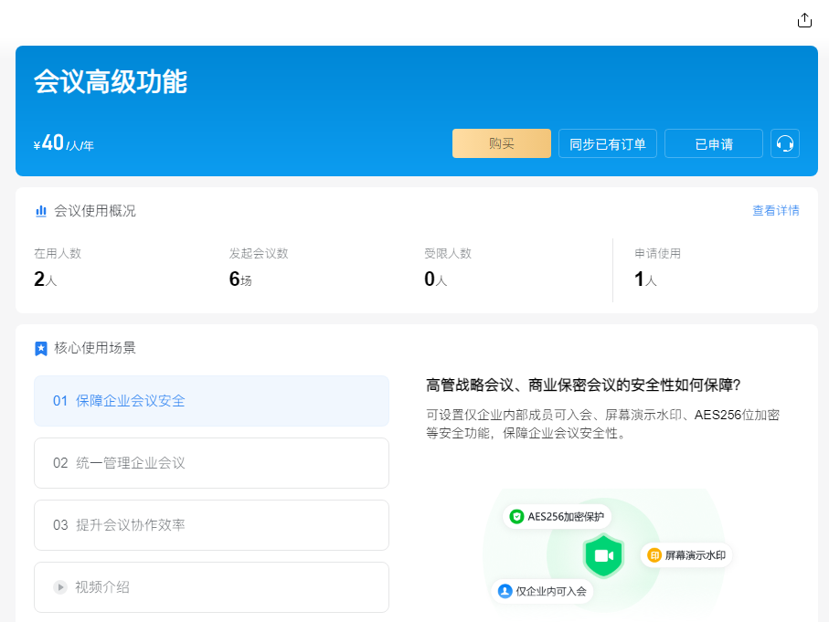Click the share icon at top right corner
829x622 pixels.
pos(804,19)
